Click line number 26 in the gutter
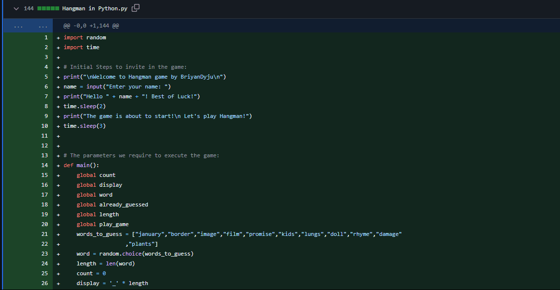560x290 pixels. 45,283
